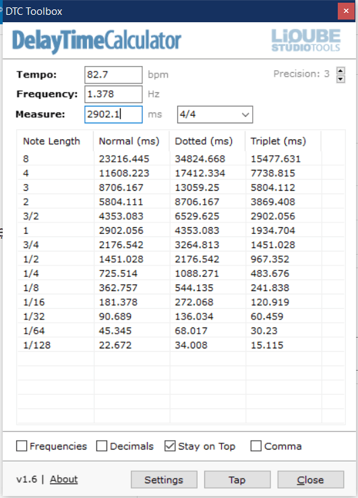Click the Triplet (ms) column header
The width and height of the screenshot is (358, 498).
click(x=283, y=141)
